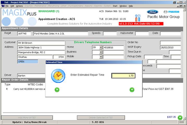Select the Customer name field
This screenshot has width=187, height=125.
pyautogui.click(x=41, y=43)
